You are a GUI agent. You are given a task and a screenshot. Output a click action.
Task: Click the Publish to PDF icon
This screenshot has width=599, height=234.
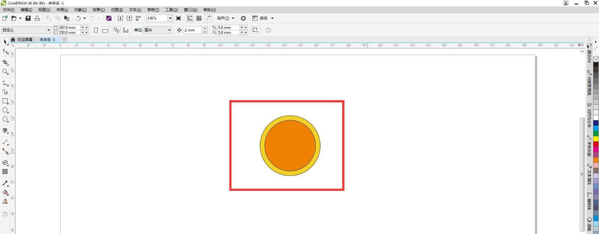tap(138, 18)
